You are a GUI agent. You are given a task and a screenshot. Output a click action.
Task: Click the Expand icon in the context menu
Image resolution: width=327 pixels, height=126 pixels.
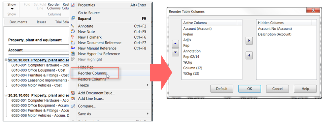(x=73, y=18)
